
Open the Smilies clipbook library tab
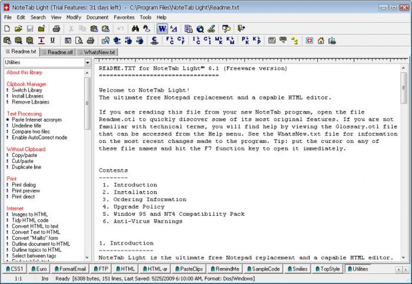click(x=297, y=269)
